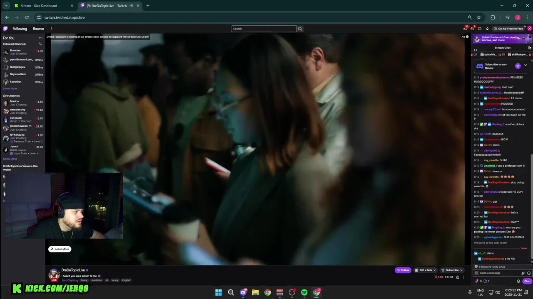
Task: Open jasontheween's live channel
Action: click(22, 128)
